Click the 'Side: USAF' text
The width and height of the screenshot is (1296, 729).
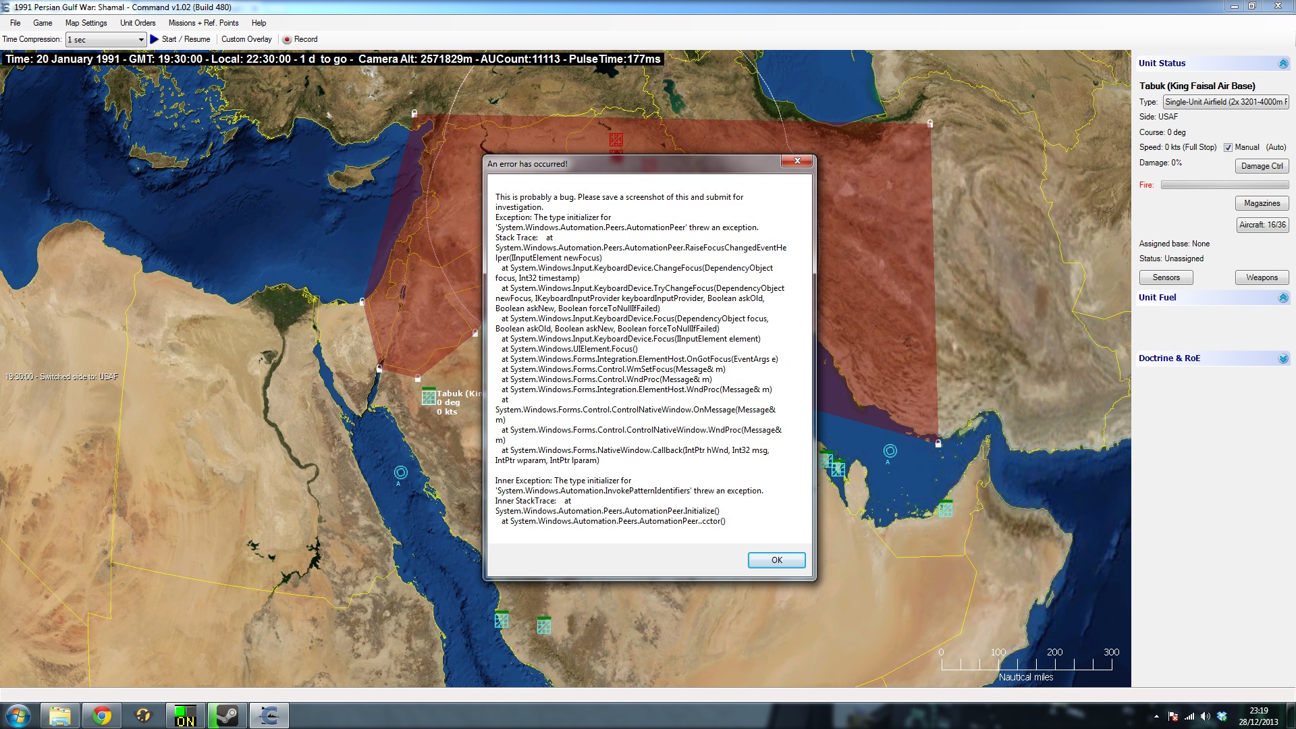[1158, 117]
